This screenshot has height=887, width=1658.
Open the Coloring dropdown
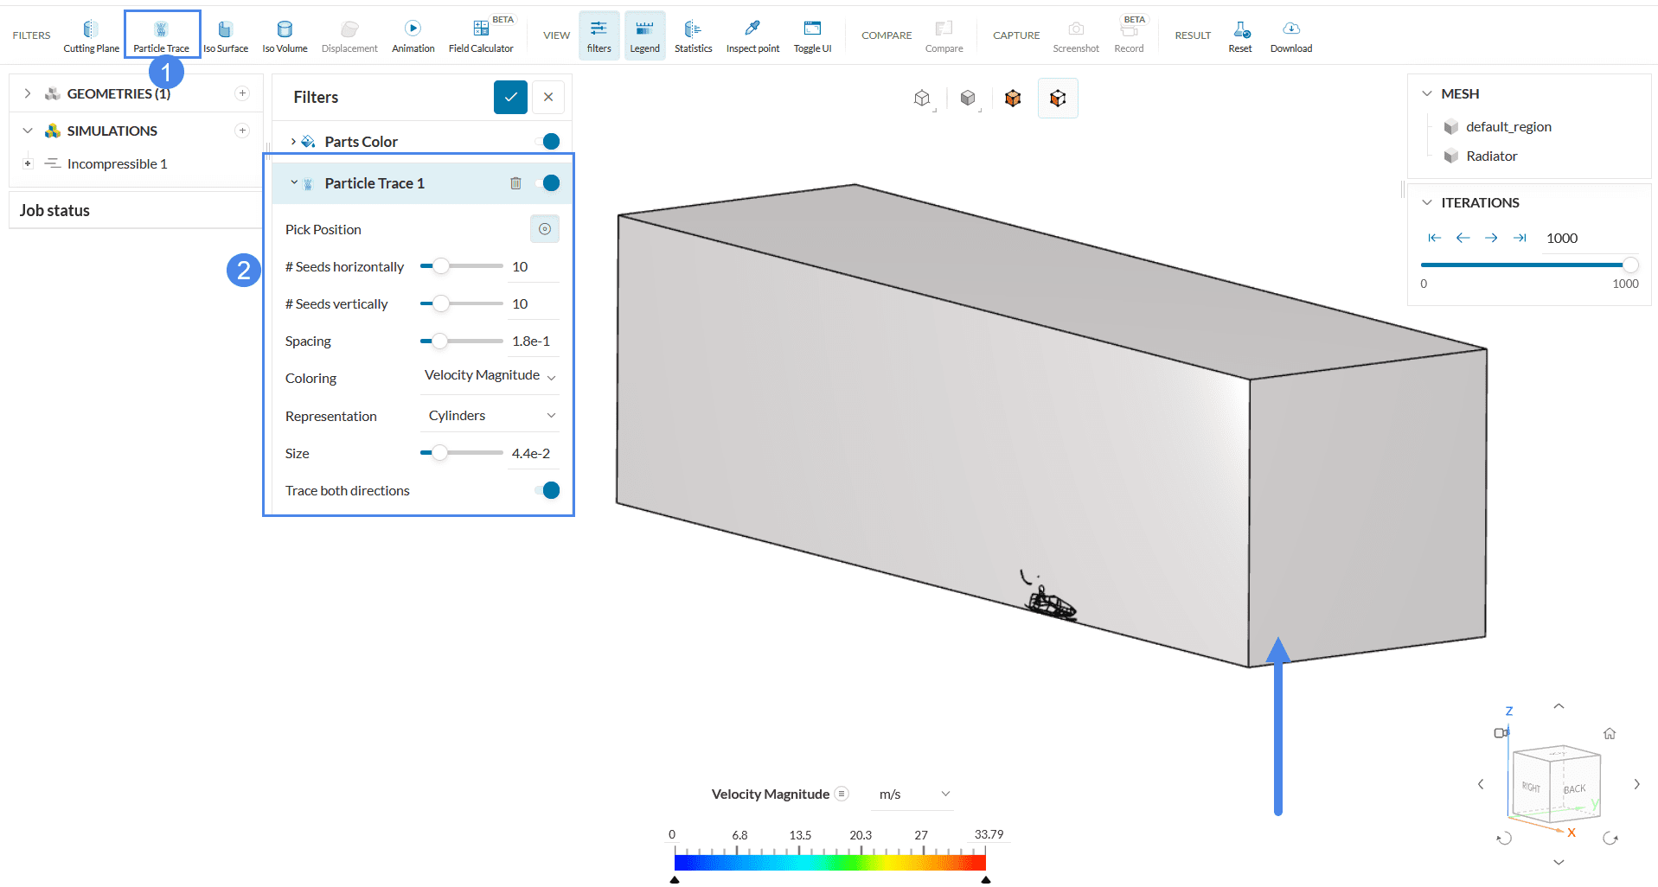click(490, 376)
